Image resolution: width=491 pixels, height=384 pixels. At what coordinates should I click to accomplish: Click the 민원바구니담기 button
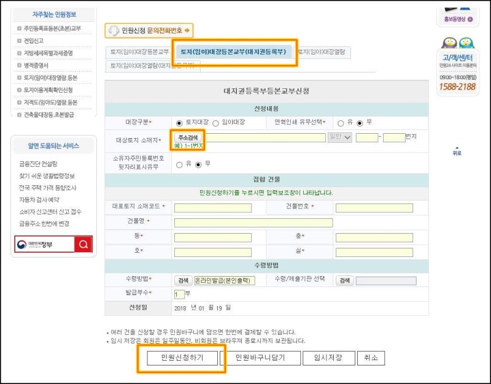260,358
